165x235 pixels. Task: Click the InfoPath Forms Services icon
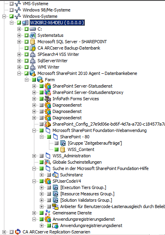[48, 99]
